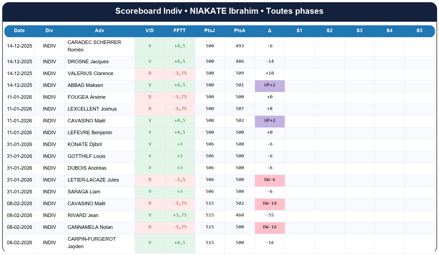Select opponent DUBOIS Andréas
Screen dimensions: 439x255
tap(87, 168)
